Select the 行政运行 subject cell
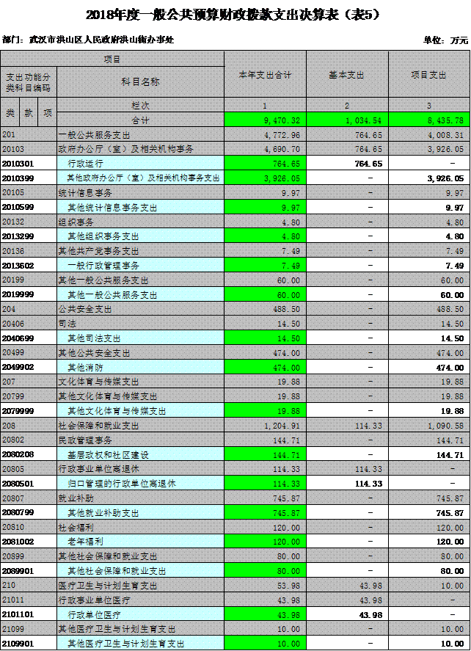 coord(140,164)
